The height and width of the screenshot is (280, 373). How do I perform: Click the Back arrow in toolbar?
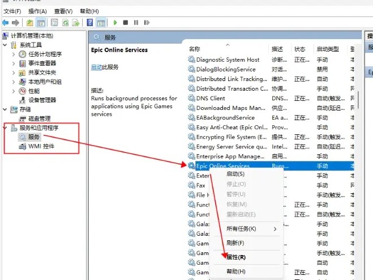coord(5,23)
